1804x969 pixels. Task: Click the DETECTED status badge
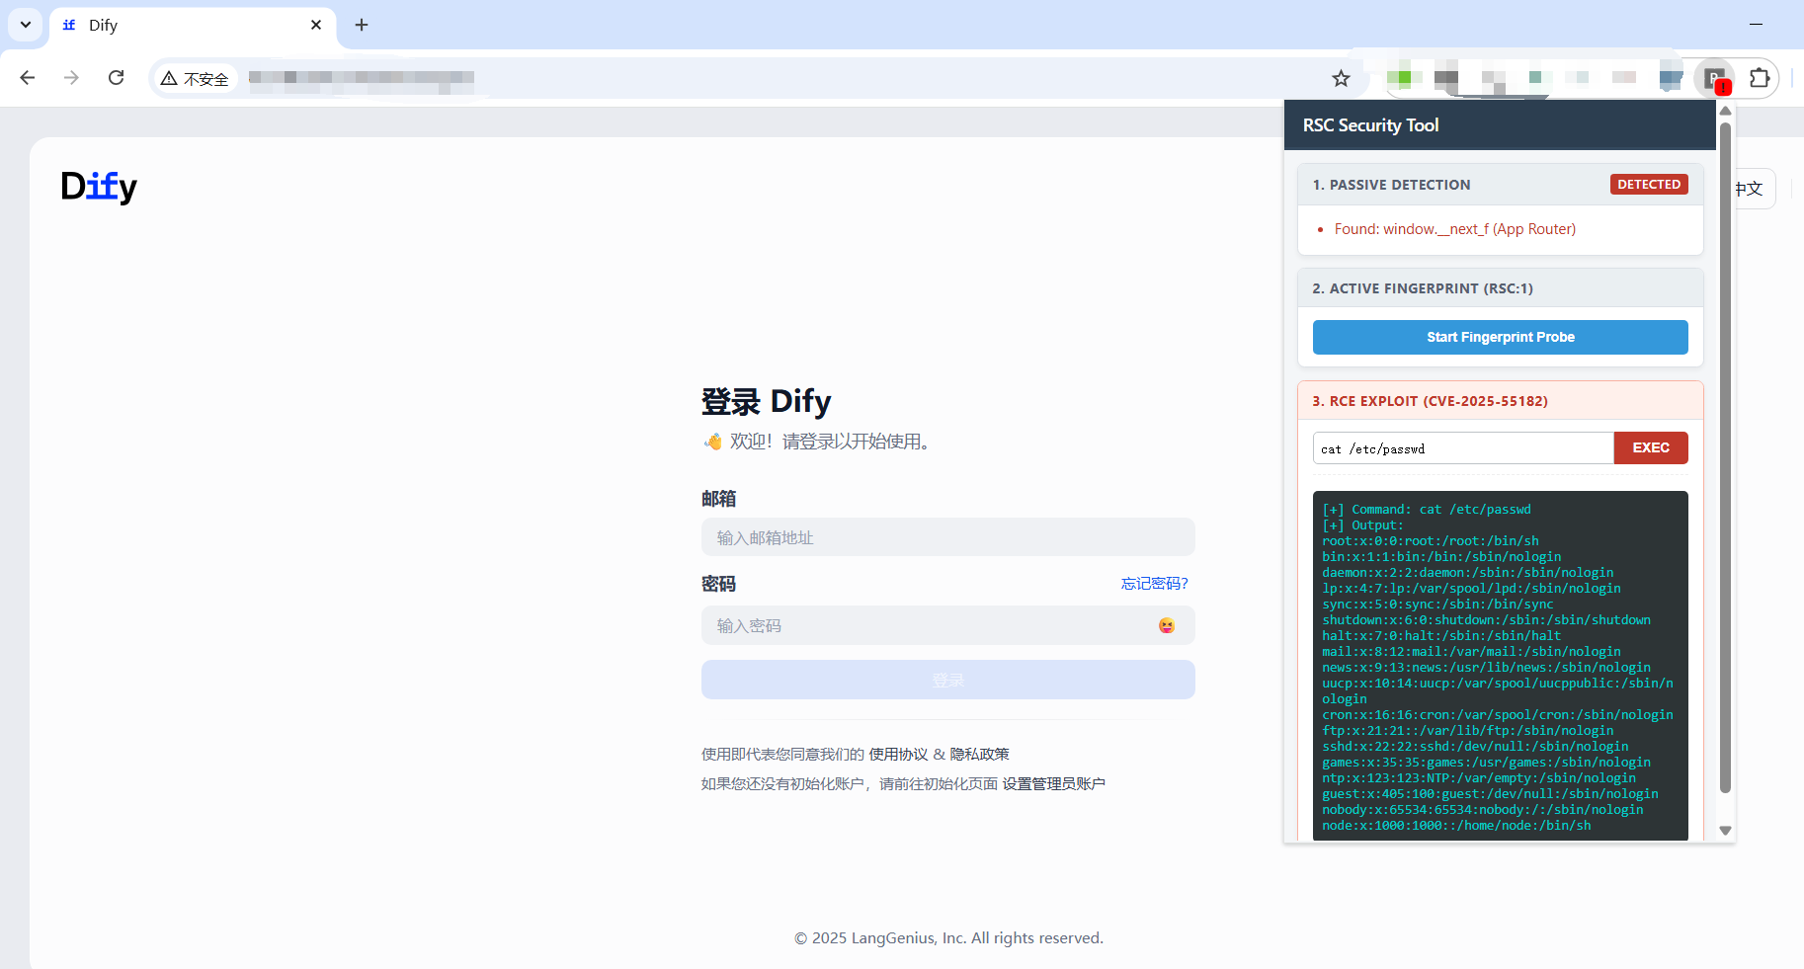[1649, 185]
